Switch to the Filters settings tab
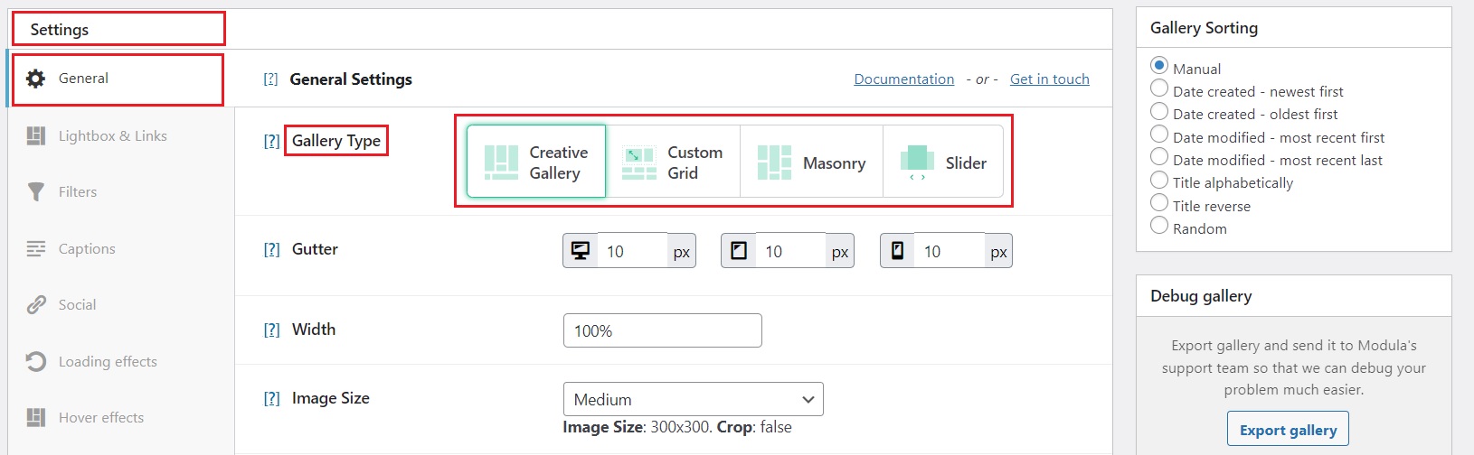Image resolution: width=1474 pixels, height=455 pixels. pos(78,192)
